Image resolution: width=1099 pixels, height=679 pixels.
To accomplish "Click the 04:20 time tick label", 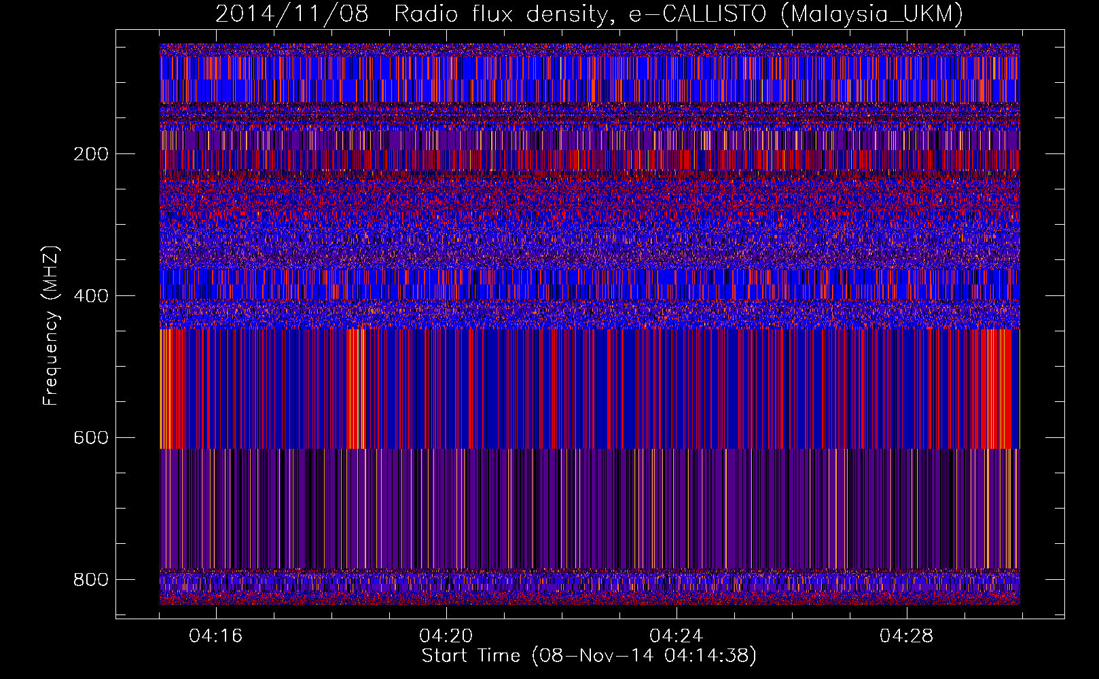I will [446, 636].
